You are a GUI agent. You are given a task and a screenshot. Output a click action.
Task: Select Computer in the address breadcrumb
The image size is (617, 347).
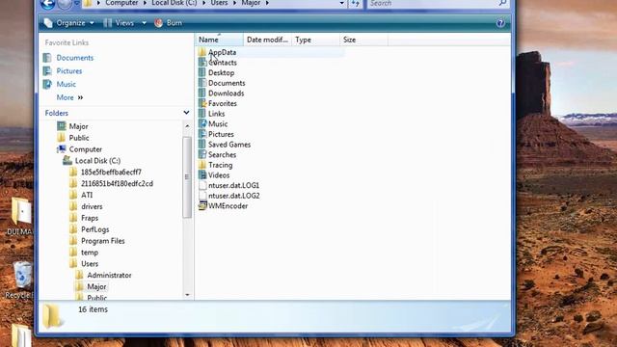(121, 3)
